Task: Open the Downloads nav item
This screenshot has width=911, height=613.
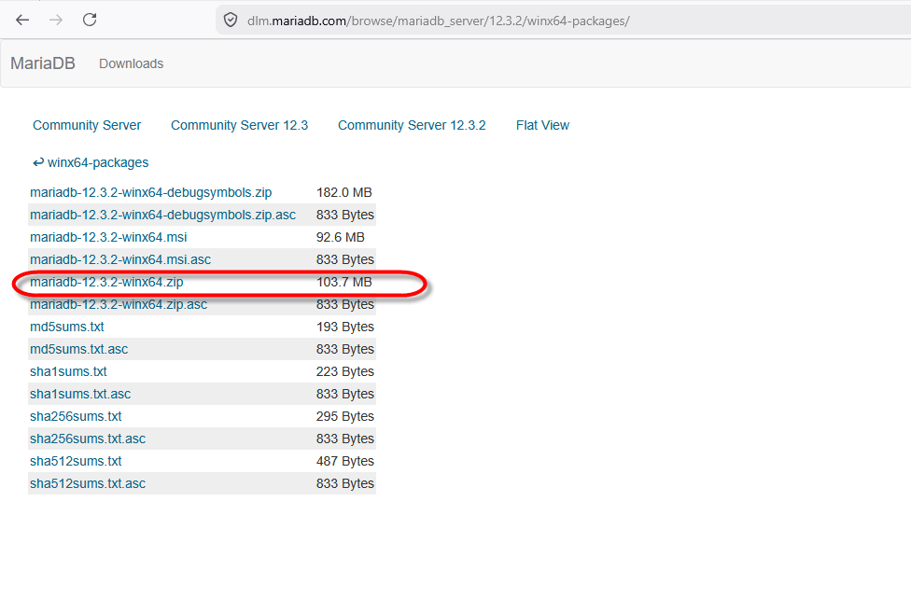Action: (x=132, y=63)
